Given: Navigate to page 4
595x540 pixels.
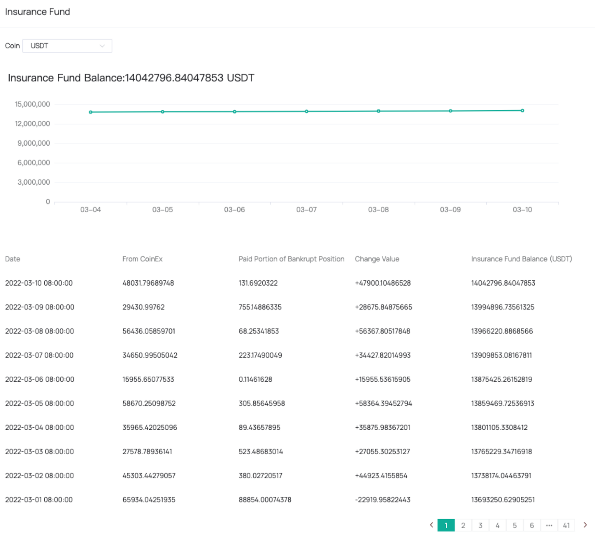Looking at the screenshot, I should pyautogui.click(x=498, y=526).
